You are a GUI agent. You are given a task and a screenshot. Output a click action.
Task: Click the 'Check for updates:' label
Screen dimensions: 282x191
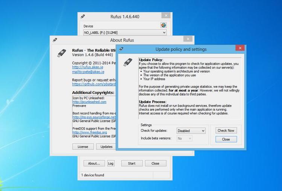[154, 130]
